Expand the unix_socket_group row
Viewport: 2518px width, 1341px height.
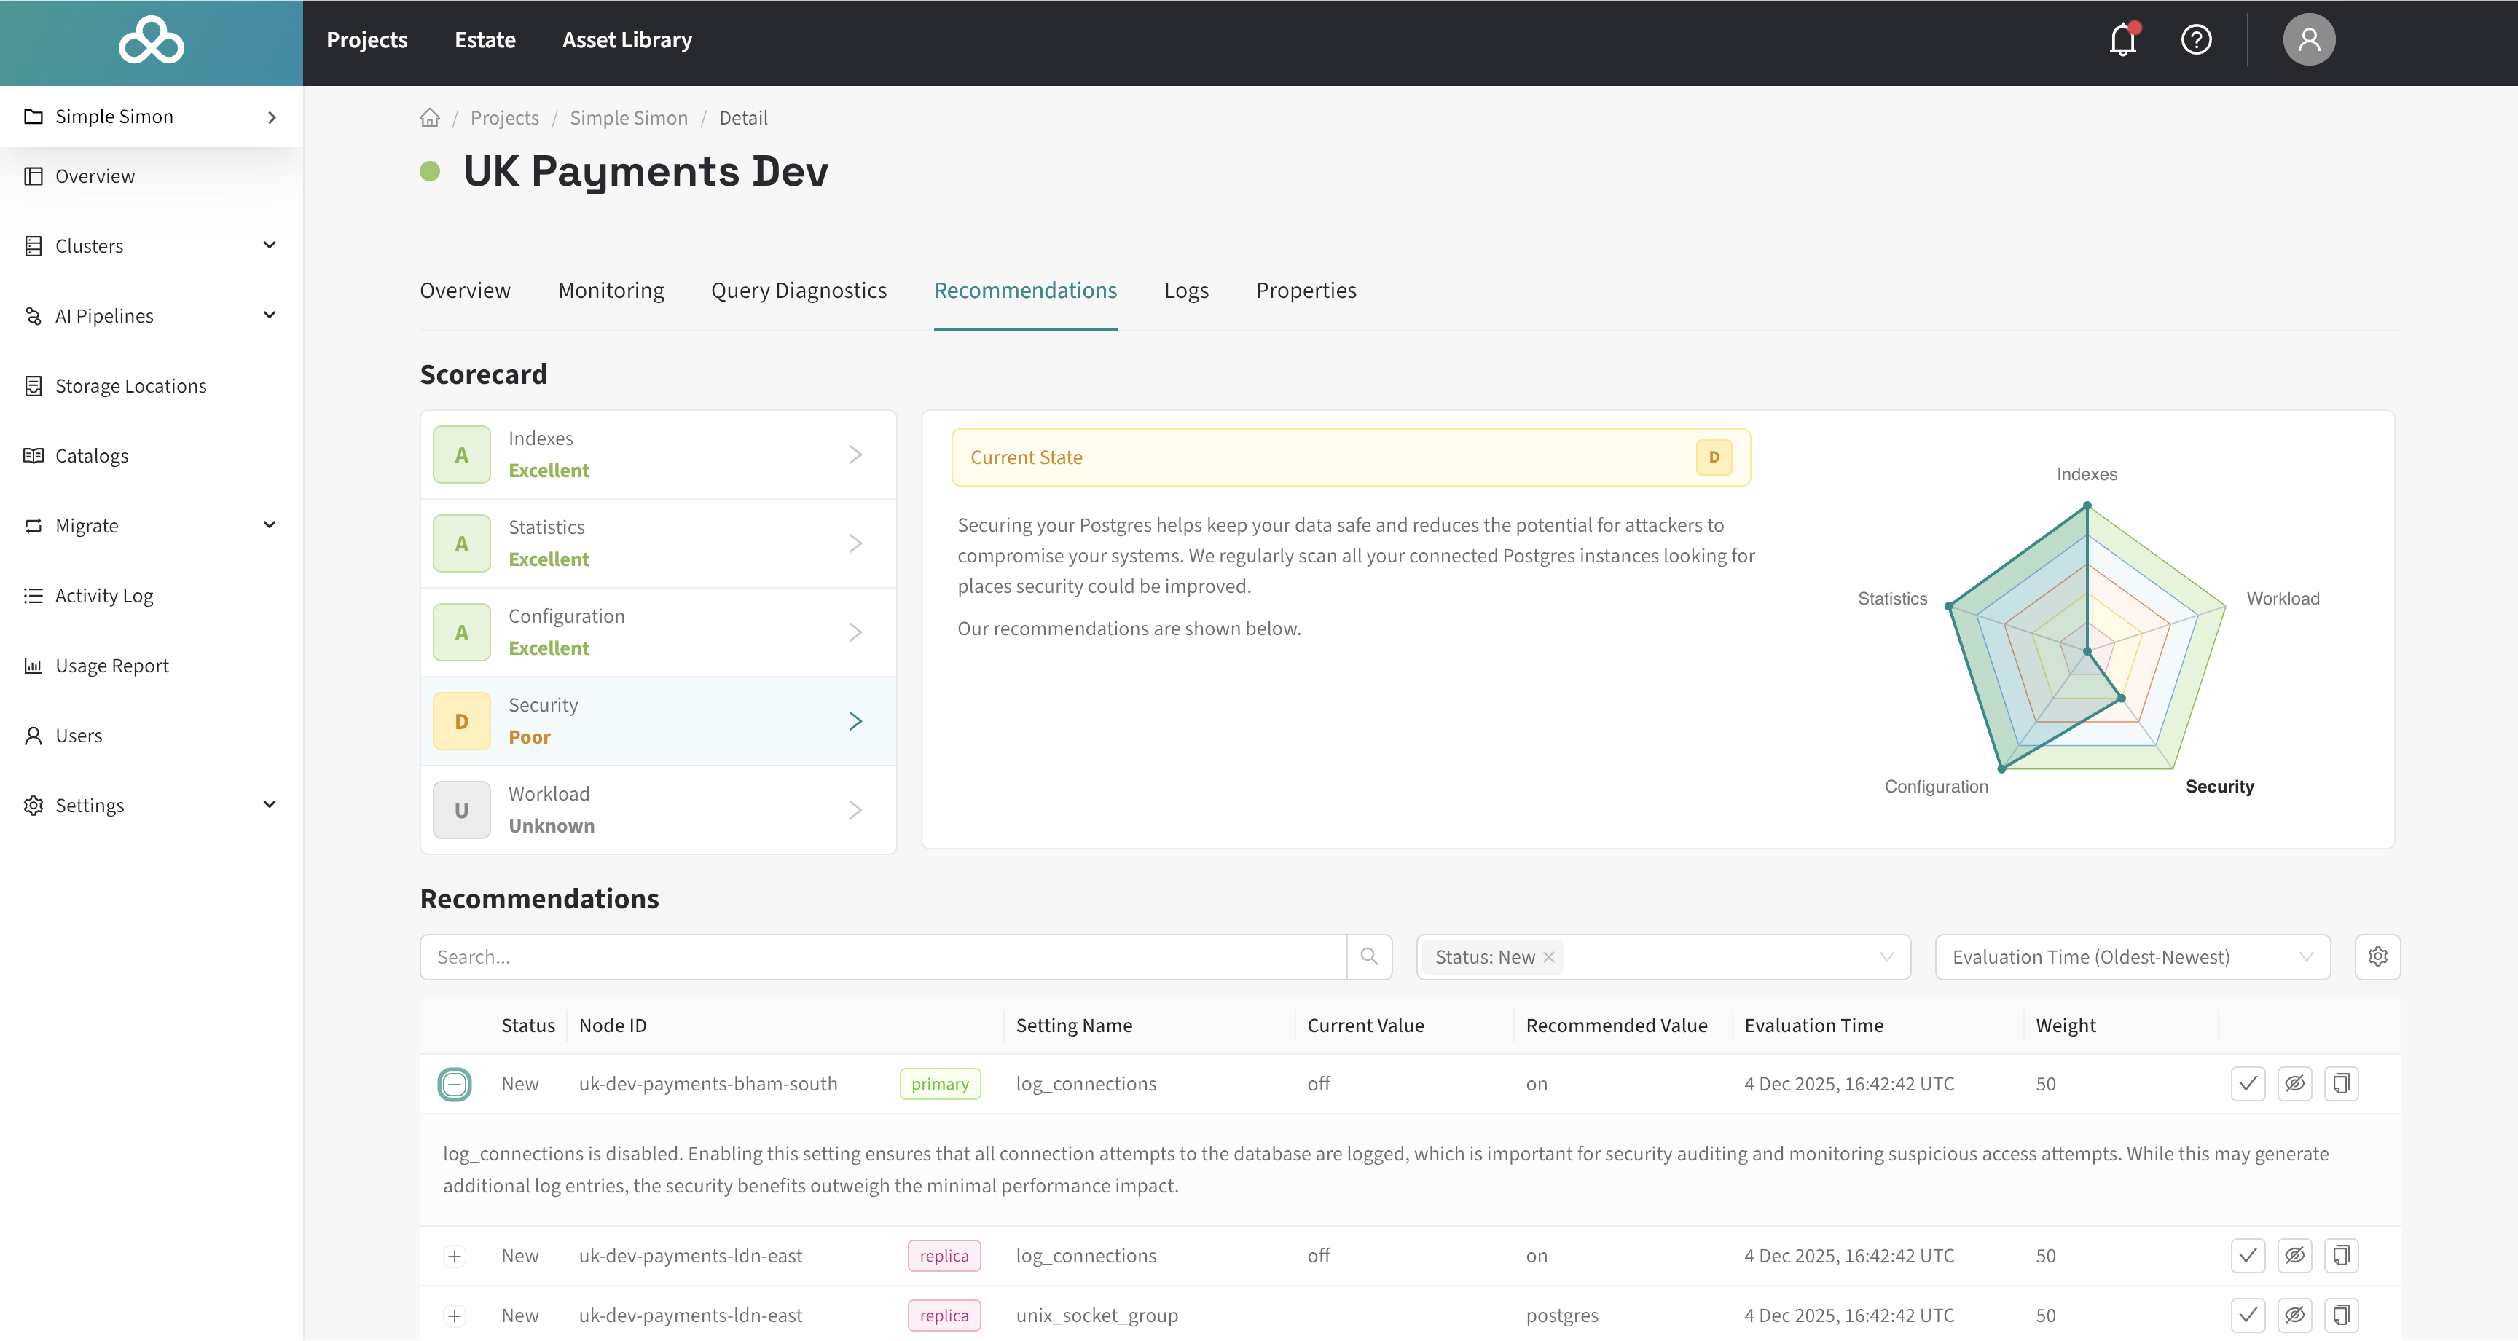coord(455,1316)
